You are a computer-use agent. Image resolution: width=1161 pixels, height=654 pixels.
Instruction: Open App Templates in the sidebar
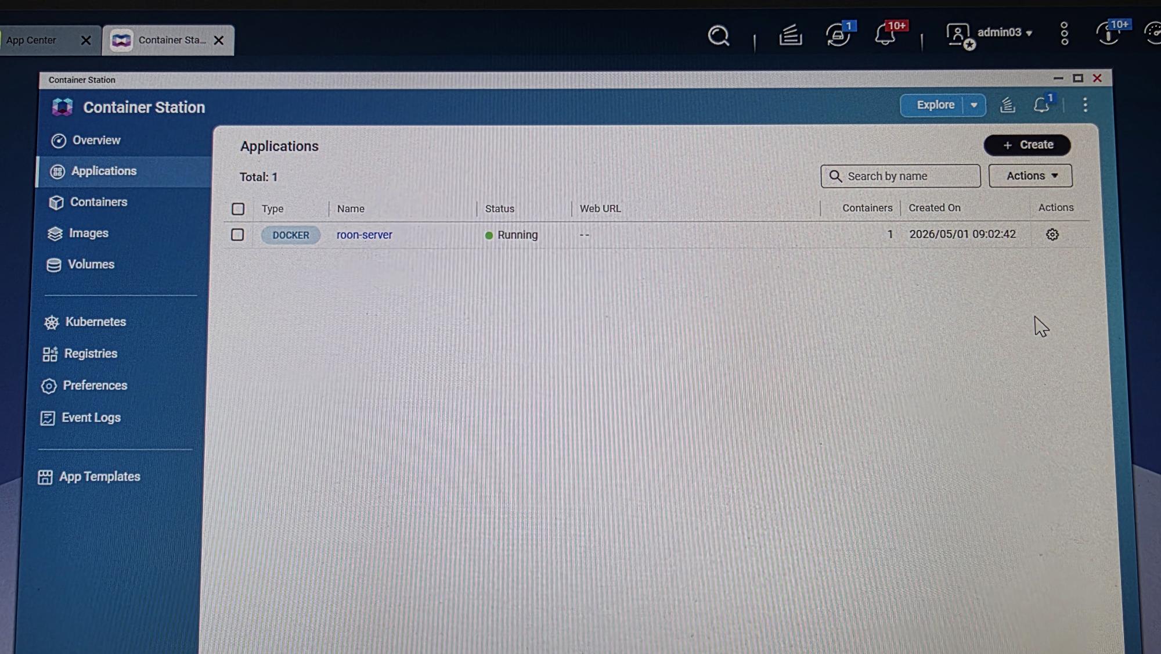100,477
